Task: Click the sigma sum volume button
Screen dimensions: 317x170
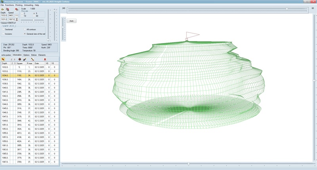Action: coord(17,19)
